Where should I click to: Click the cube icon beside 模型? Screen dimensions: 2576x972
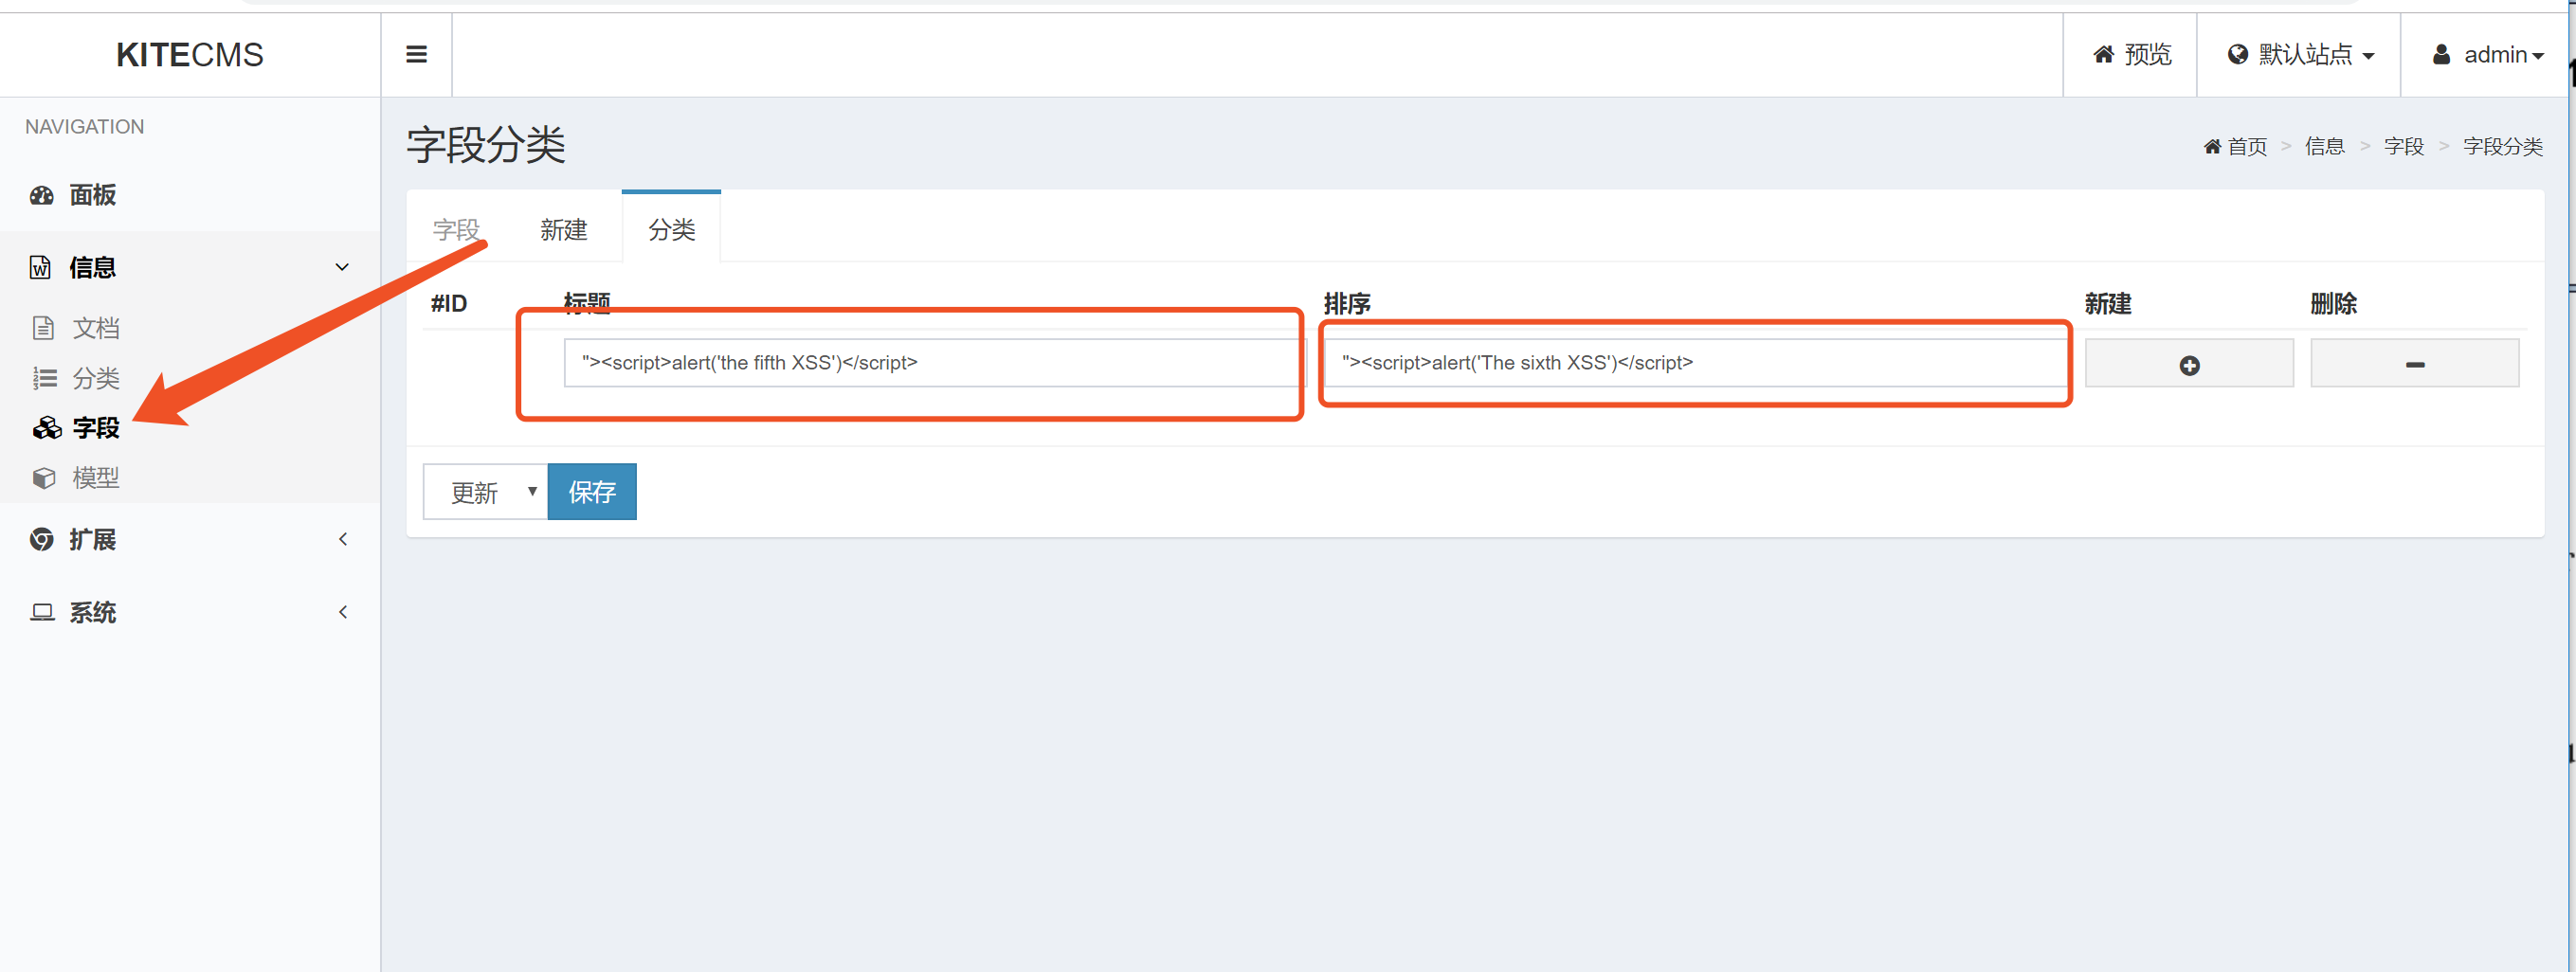44,478
